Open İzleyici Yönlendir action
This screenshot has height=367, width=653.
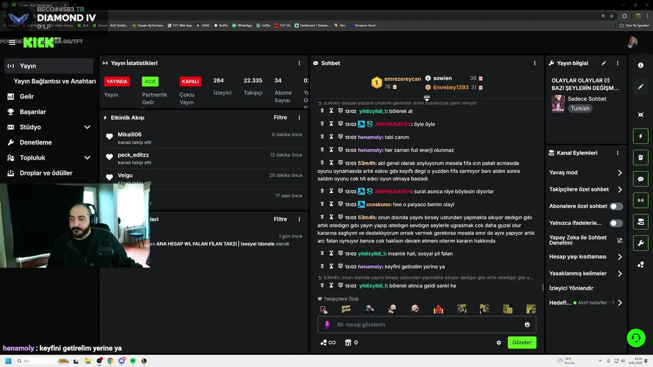pos(571,289)
